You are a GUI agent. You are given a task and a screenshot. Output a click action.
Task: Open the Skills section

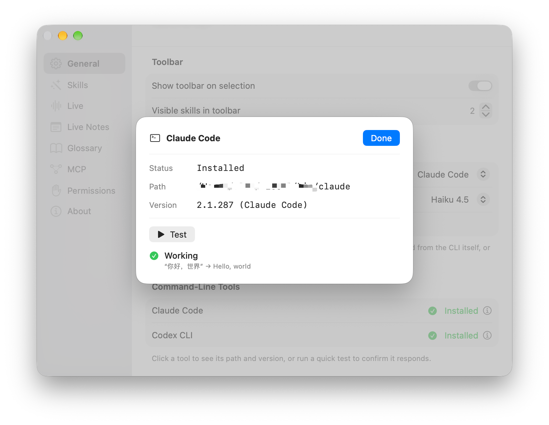[x=84, y=85]
